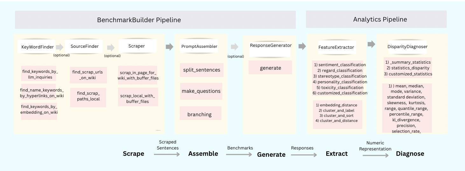Click the SourceFinder module box
The image size is (465, 171).
click(85, 46)
